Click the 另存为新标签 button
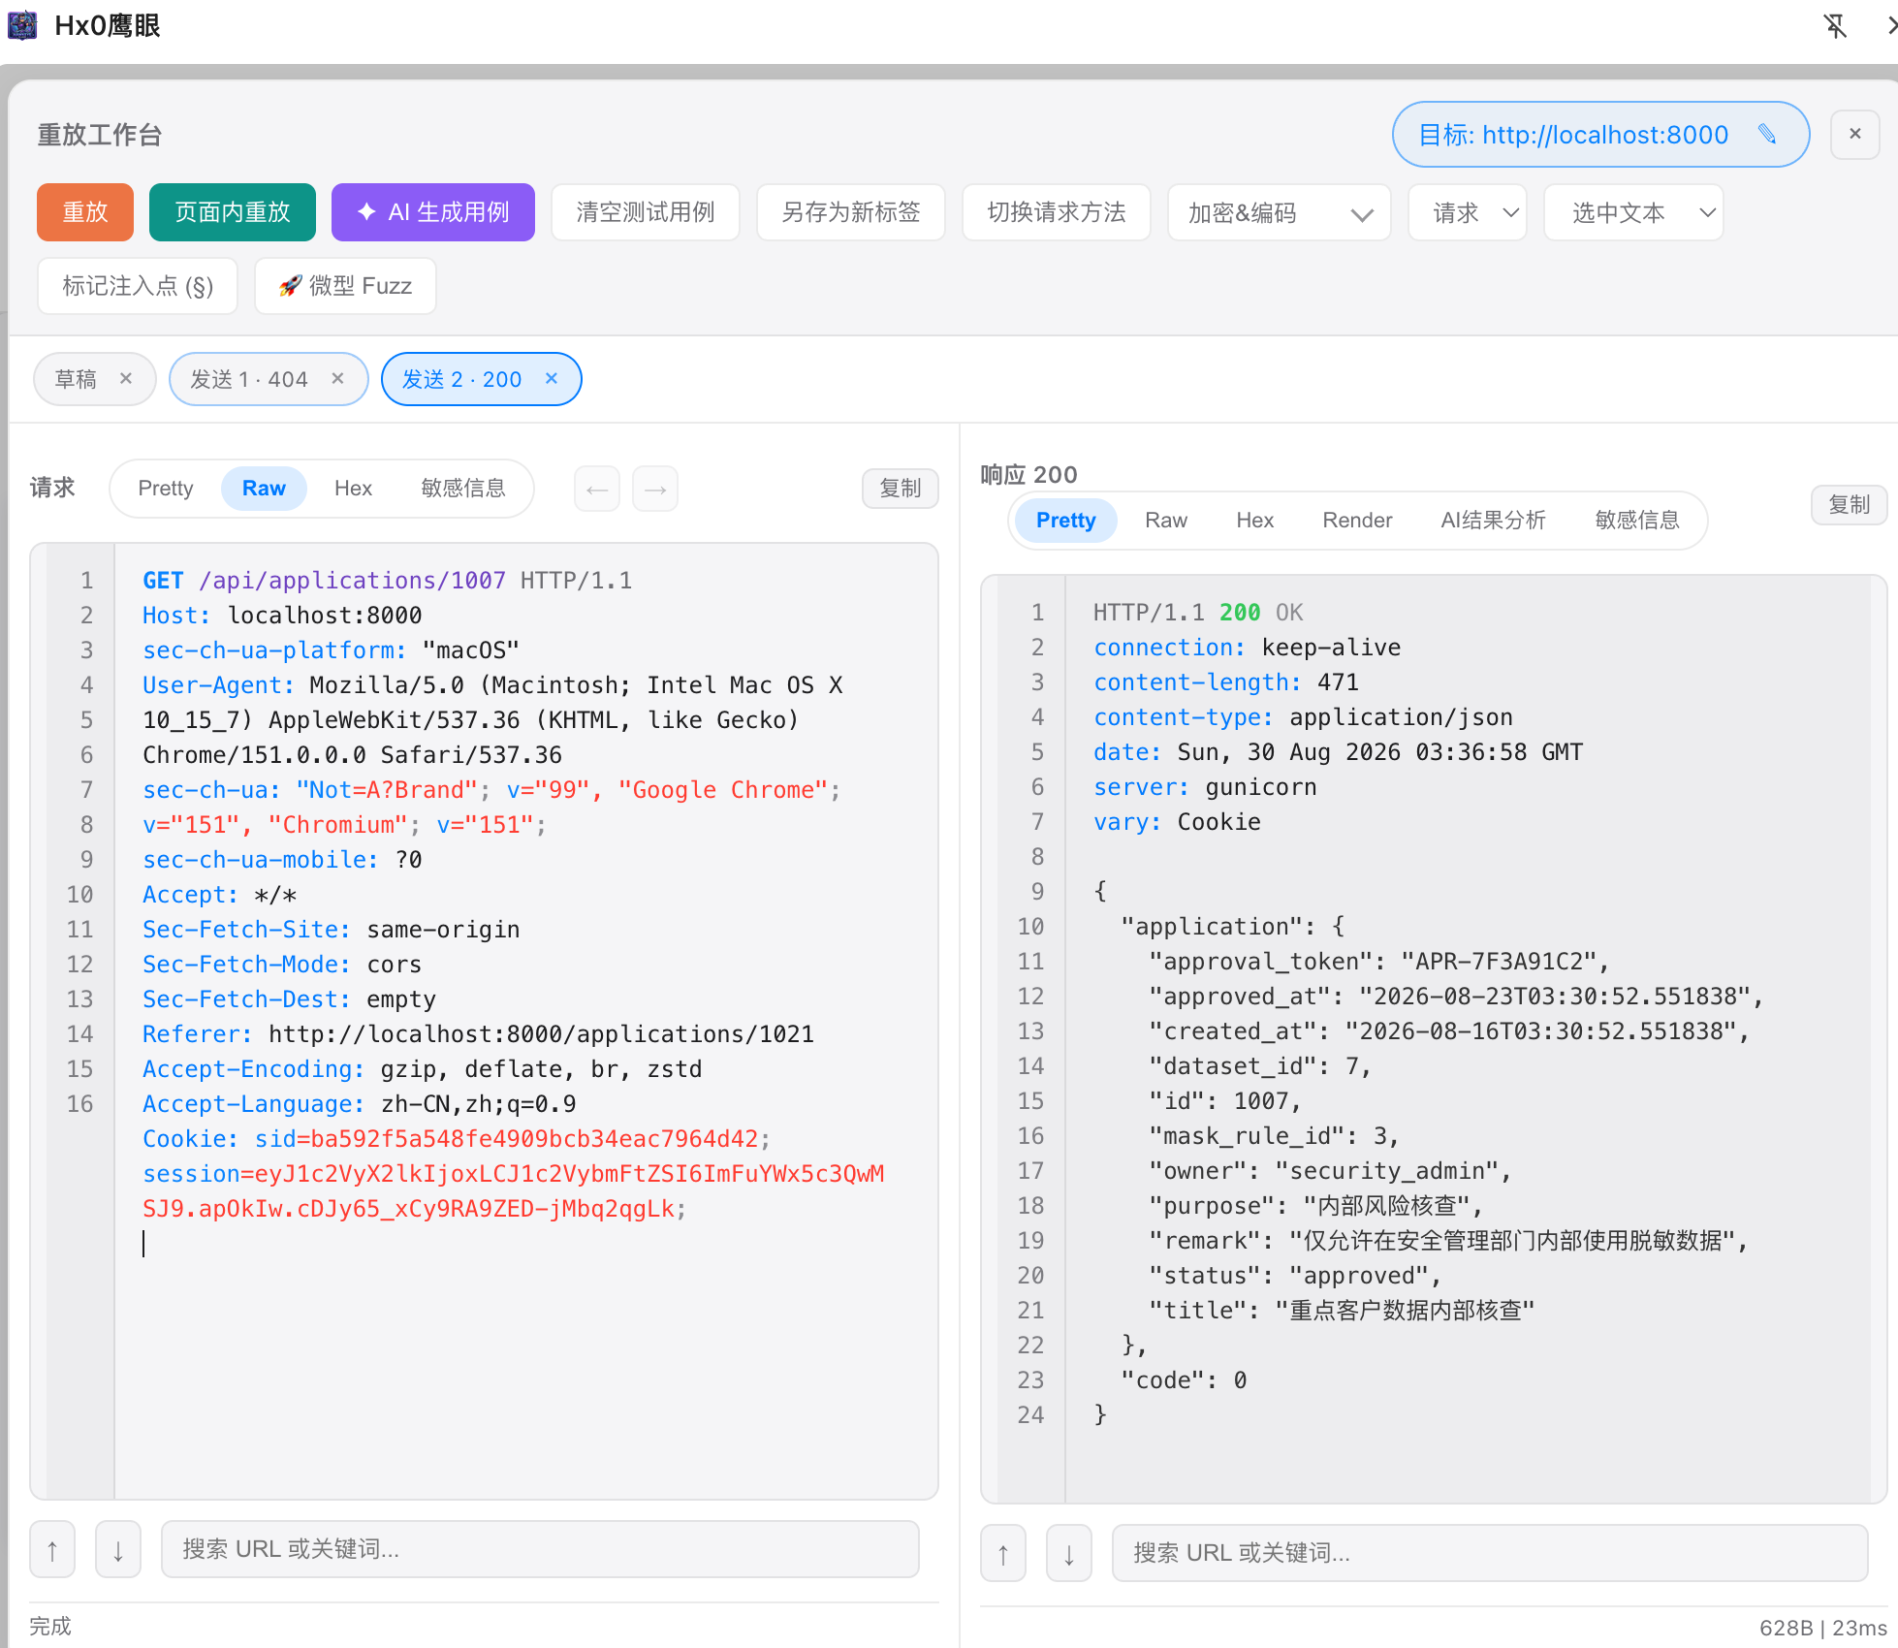1898x1648 pixels. pyautogui.click(x=851, y=212)
